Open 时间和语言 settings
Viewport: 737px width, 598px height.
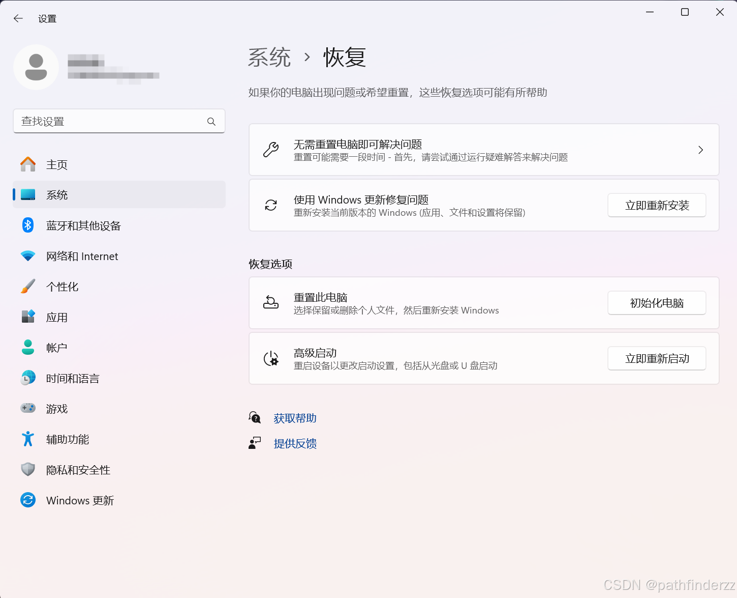click(x=119, y=378)
